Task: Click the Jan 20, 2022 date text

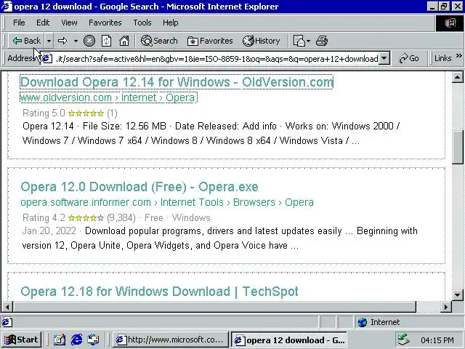Action: coord(49,231)
